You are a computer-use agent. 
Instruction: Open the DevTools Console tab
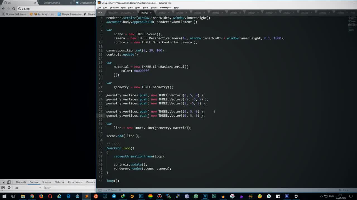pos(34,182)
